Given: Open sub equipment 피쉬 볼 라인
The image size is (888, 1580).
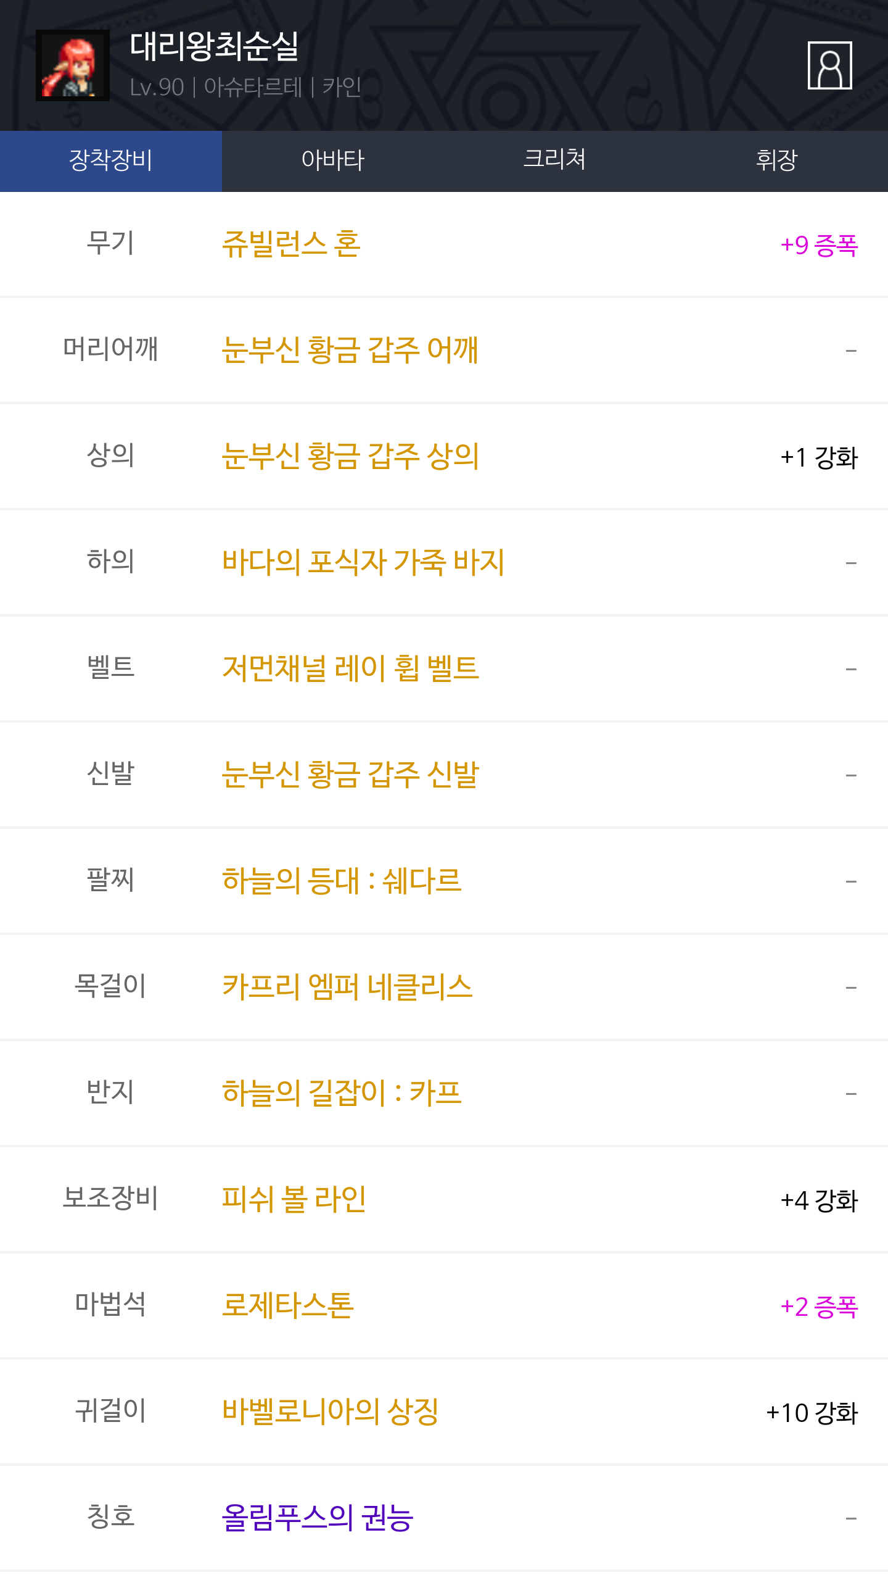Looking at the screenshot, I should 294,1200.
